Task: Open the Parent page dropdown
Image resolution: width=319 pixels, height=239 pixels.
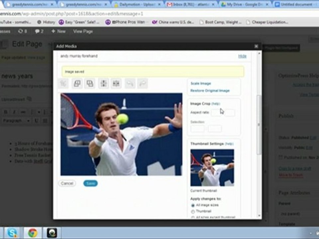Action: click(x=299, y=214)
